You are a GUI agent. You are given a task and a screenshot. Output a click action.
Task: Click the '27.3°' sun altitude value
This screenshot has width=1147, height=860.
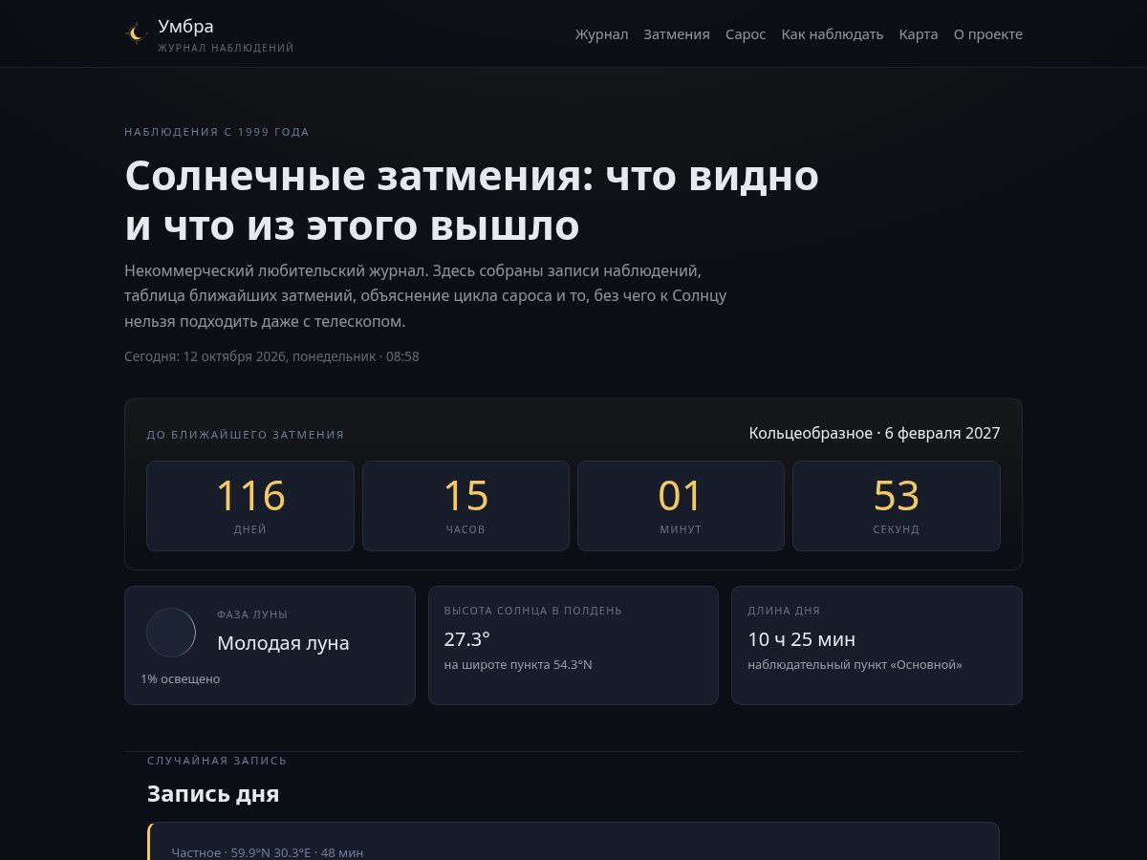click(467, 639)
